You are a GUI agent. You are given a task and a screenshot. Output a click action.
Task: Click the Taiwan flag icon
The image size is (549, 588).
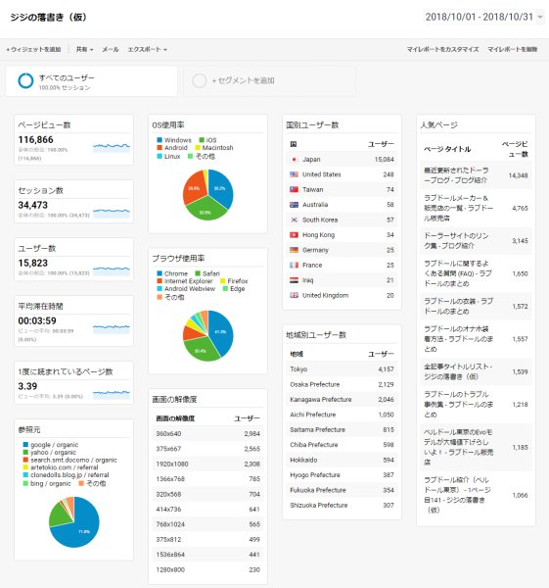pos(294,189)
